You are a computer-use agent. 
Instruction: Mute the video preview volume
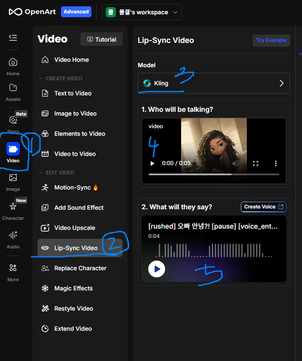(235, 163)
